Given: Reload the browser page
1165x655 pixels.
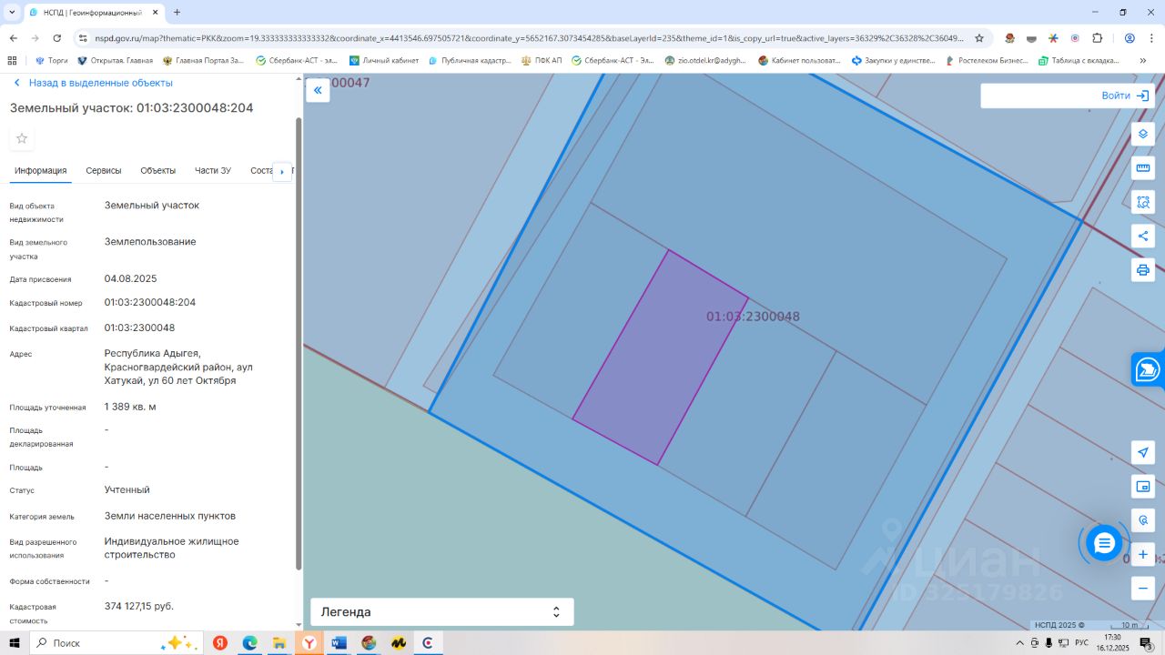Looking at the screenshot, I should tap(57, 38).
